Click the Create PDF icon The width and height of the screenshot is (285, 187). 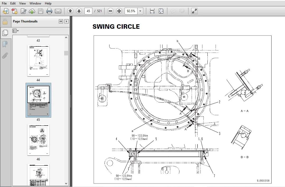pos(14,11)
